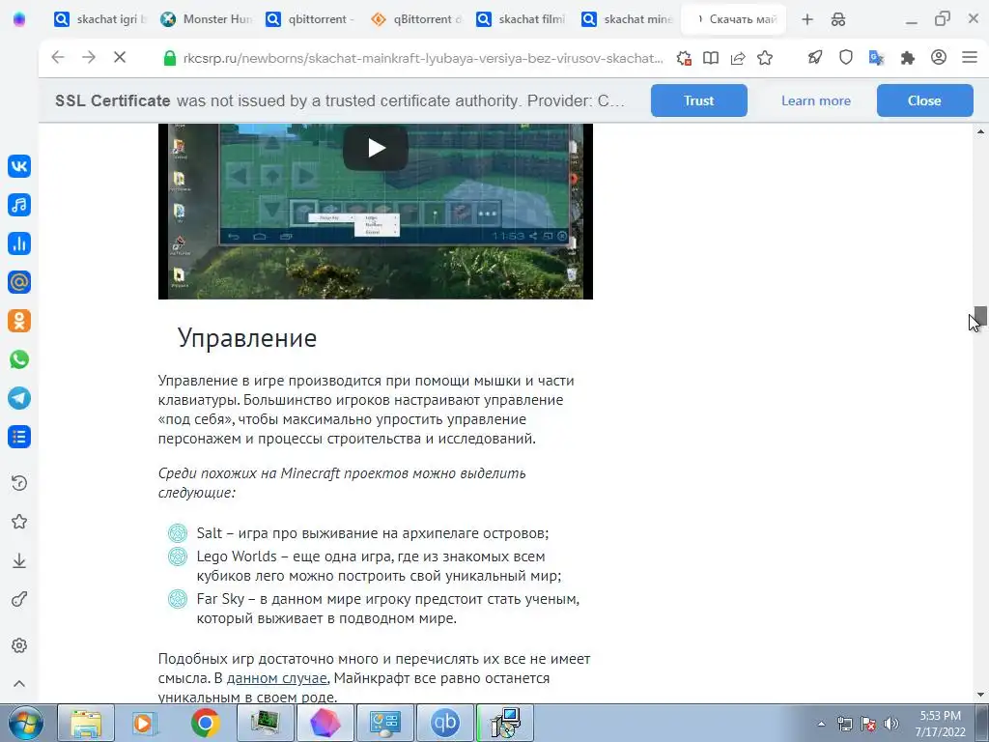
Task: Open browser settings gear in the sidebar
Action: pos(19,645)
